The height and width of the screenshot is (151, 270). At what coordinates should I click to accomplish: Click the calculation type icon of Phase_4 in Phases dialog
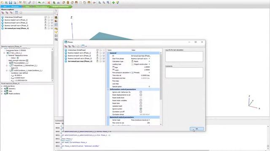click(x=97, y=61)
